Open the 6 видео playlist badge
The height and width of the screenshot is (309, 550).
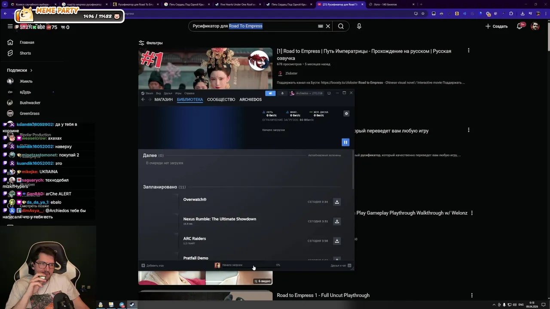(x=263, y=281)
